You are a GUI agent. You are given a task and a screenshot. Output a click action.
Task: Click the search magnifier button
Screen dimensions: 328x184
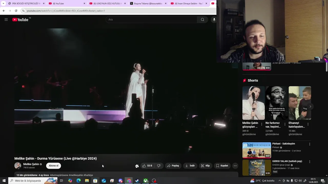[x=202, y=19]
